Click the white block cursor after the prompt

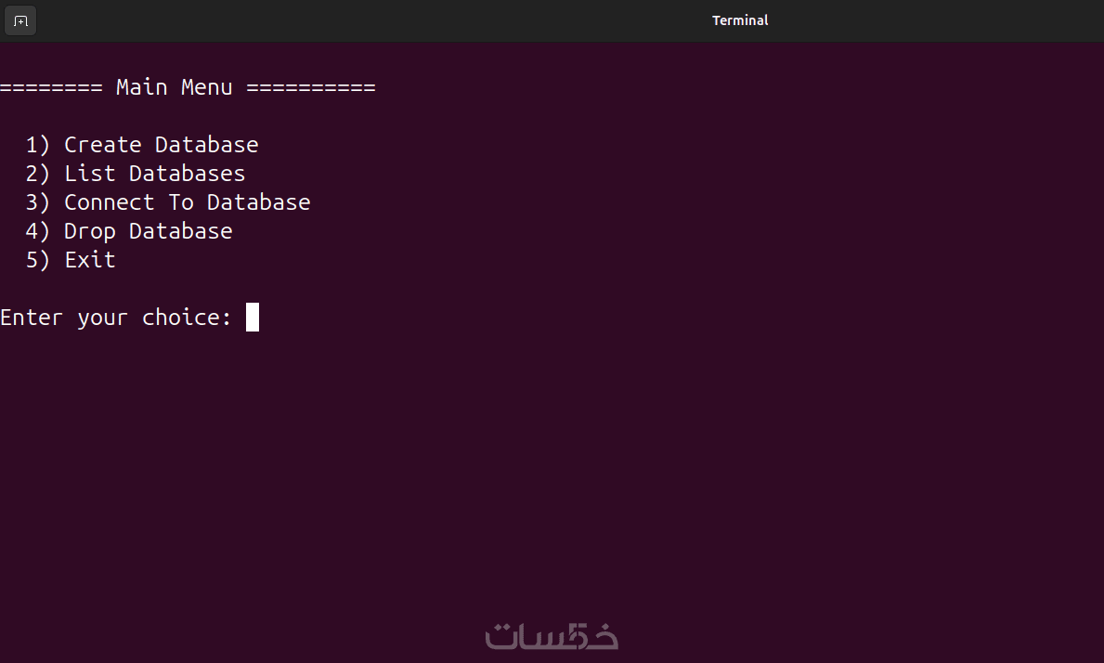253,318
